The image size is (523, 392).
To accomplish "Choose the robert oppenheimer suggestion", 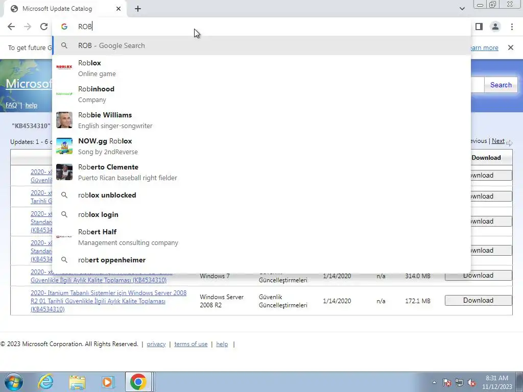I will [x=261, y=260].
